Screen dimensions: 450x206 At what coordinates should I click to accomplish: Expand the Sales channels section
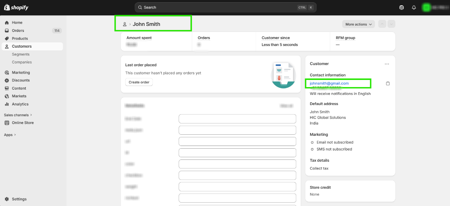coord(18,115)
